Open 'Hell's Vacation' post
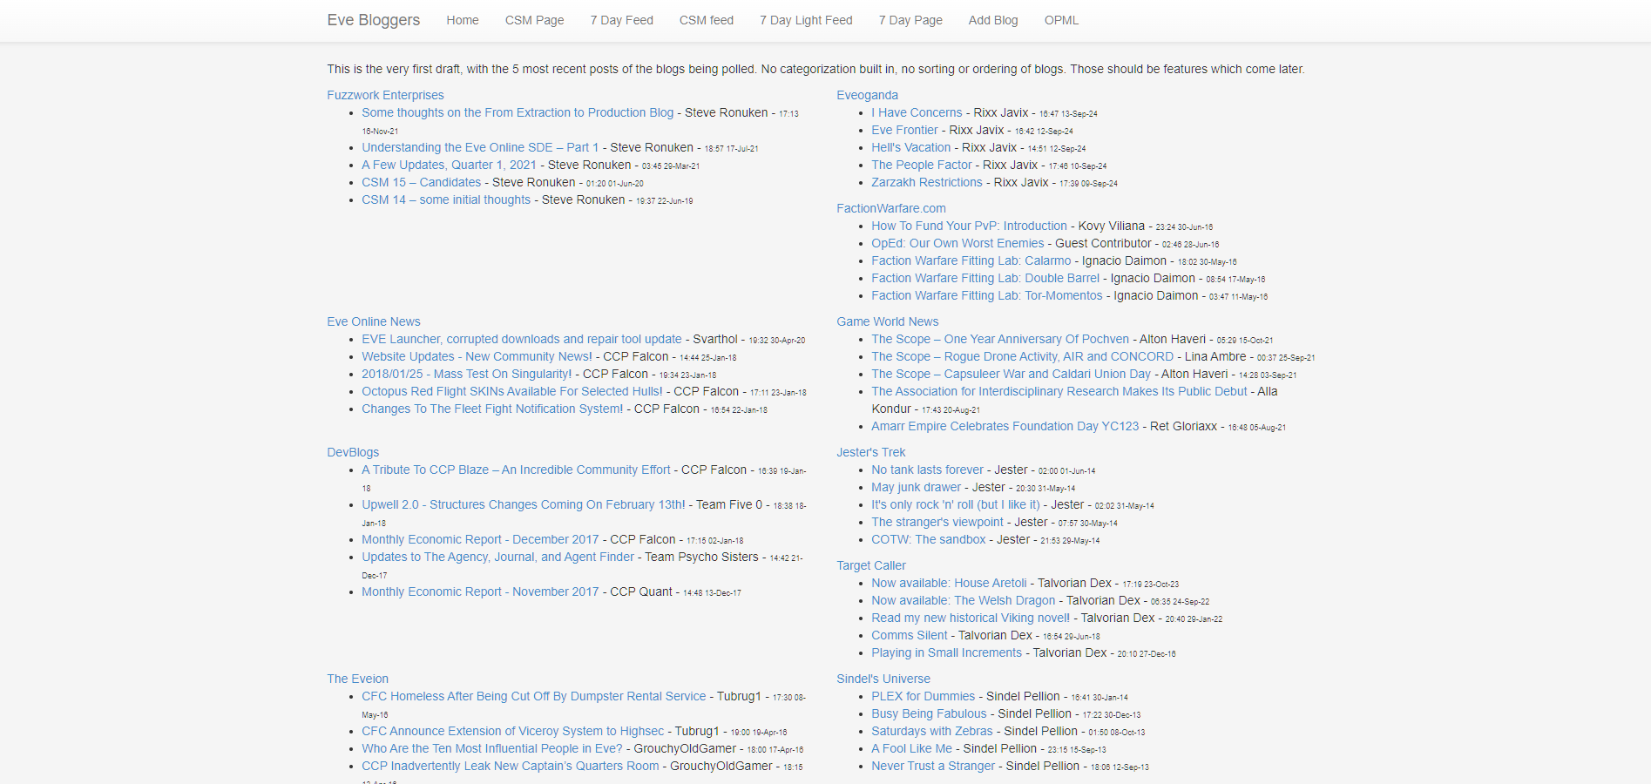 pyautogui.click(x=910, y=147)
